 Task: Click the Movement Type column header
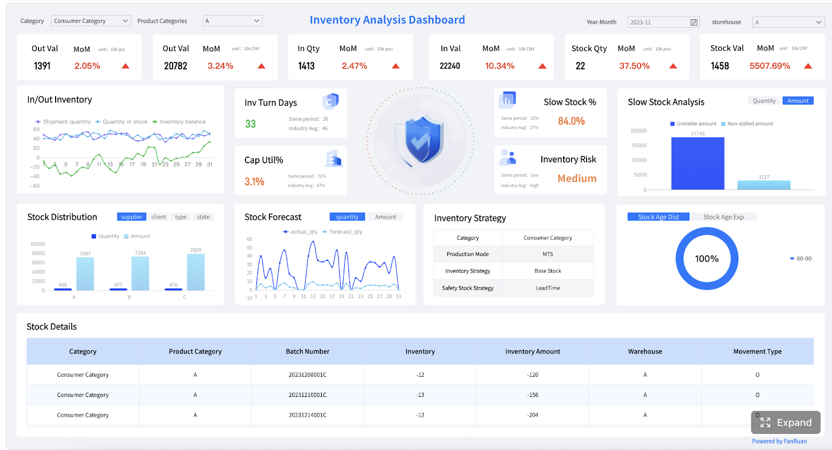(x=757, y=352)
